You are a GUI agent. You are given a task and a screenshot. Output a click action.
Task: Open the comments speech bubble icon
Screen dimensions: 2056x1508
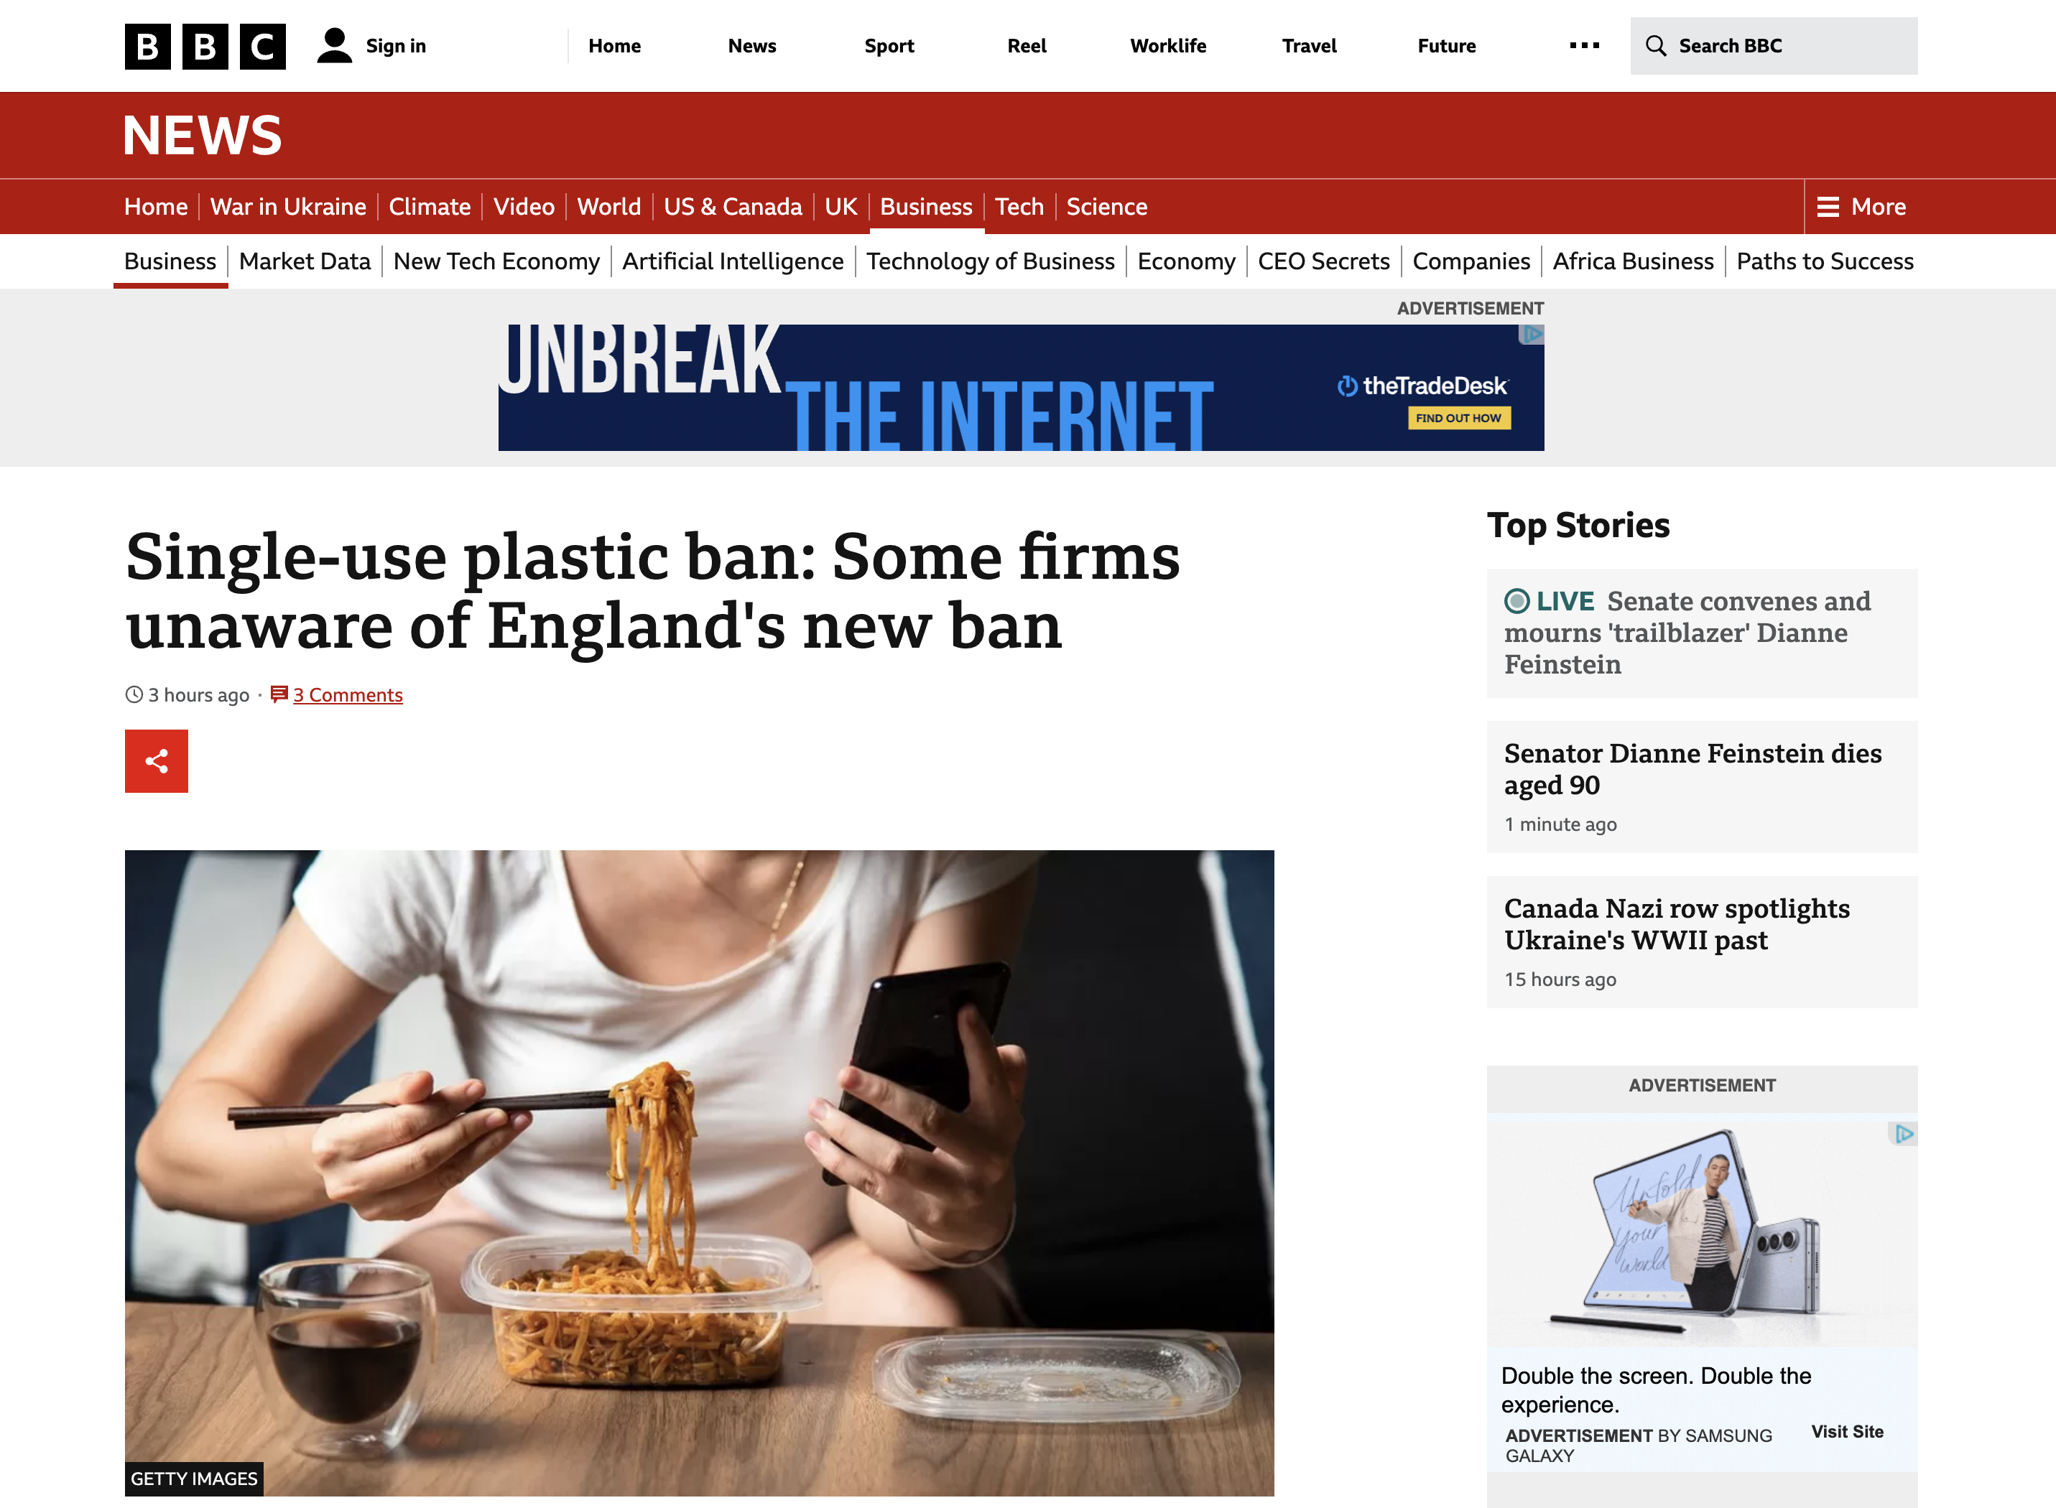pyautogui.click(x=279, y=694)
